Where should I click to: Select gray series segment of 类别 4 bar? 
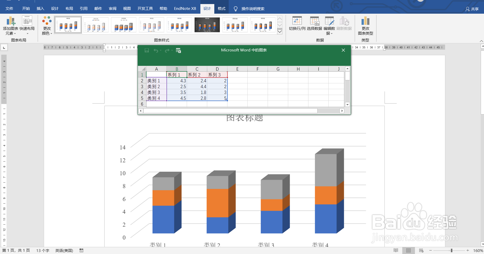[x=326, y=170]
